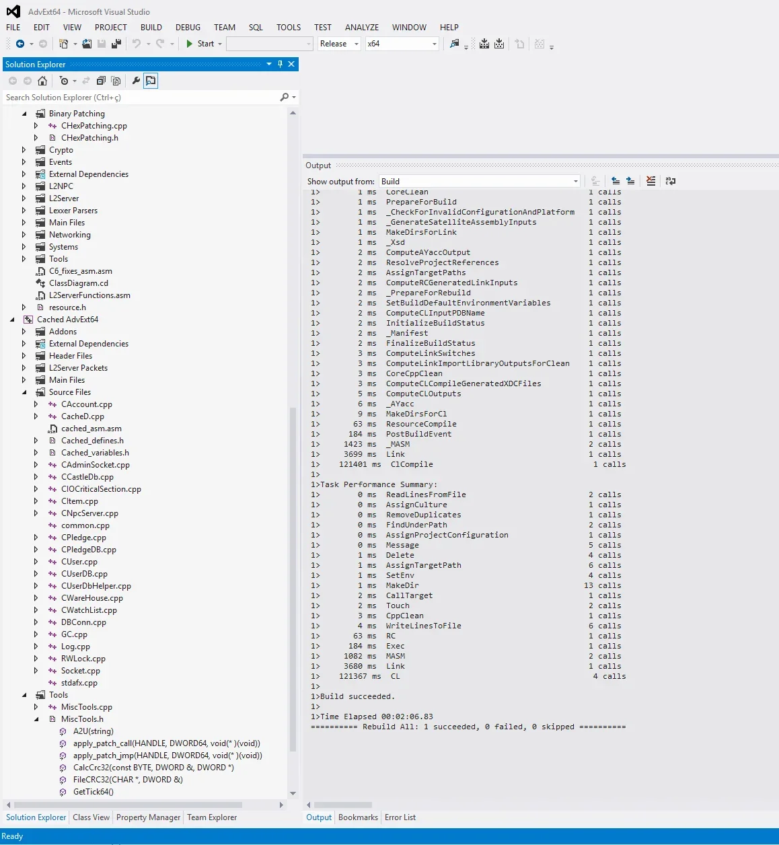Open the Start button dropdown arrow
This screenshot has width=779, height=845.
click(x=220, y=44)
